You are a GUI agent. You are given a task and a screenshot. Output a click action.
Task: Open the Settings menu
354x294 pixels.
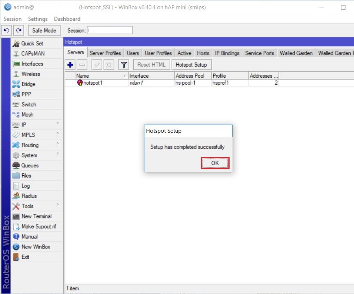38,19
